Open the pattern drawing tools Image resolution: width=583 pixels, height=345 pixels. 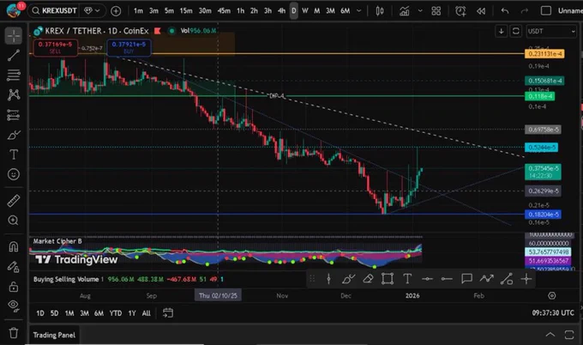14,94
